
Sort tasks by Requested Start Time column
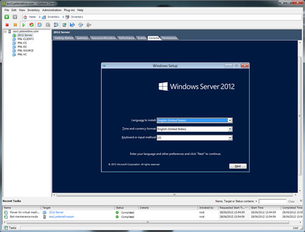(234, 208)
